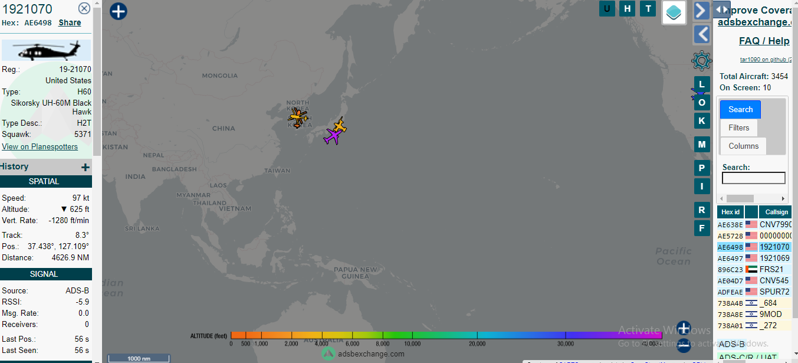Click the scrollbar right arrow under search

(783, 198)
